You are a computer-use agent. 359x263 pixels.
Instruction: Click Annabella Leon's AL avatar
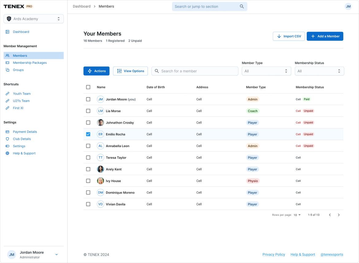click(x=101, y=146)
